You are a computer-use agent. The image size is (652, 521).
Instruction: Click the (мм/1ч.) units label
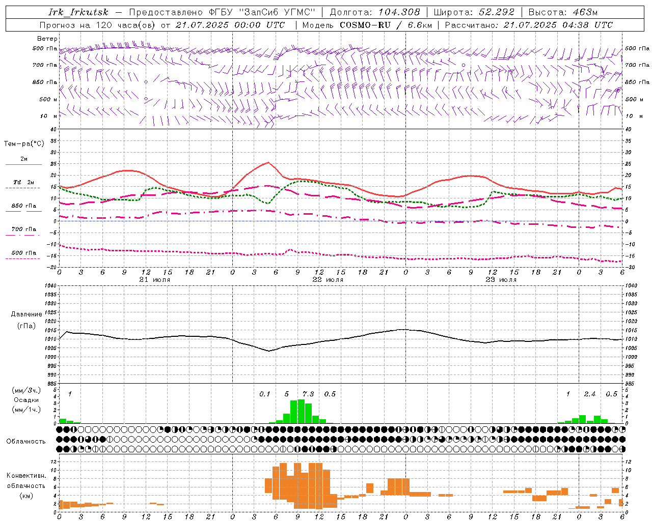[x=26, y=410]
